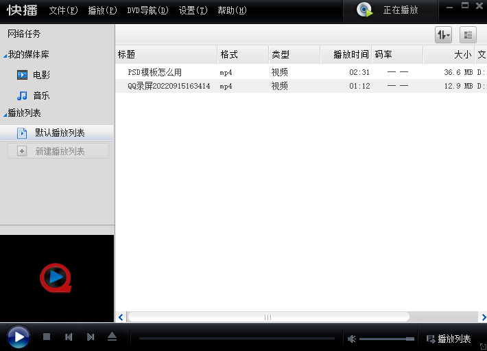Screen dimensions: 487x351
Task: Click the 正在播放 disc icon
Action: click(x=365, y=10)
